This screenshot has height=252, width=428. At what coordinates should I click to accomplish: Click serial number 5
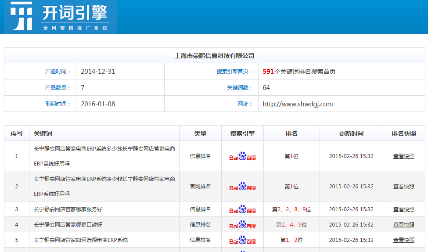16,240
